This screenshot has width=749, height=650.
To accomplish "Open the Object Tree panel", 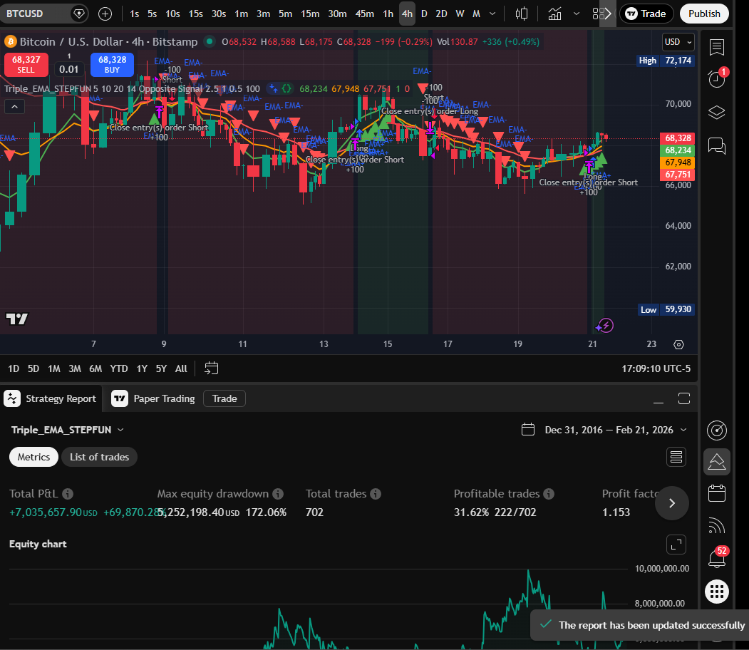I will [717, 113].
